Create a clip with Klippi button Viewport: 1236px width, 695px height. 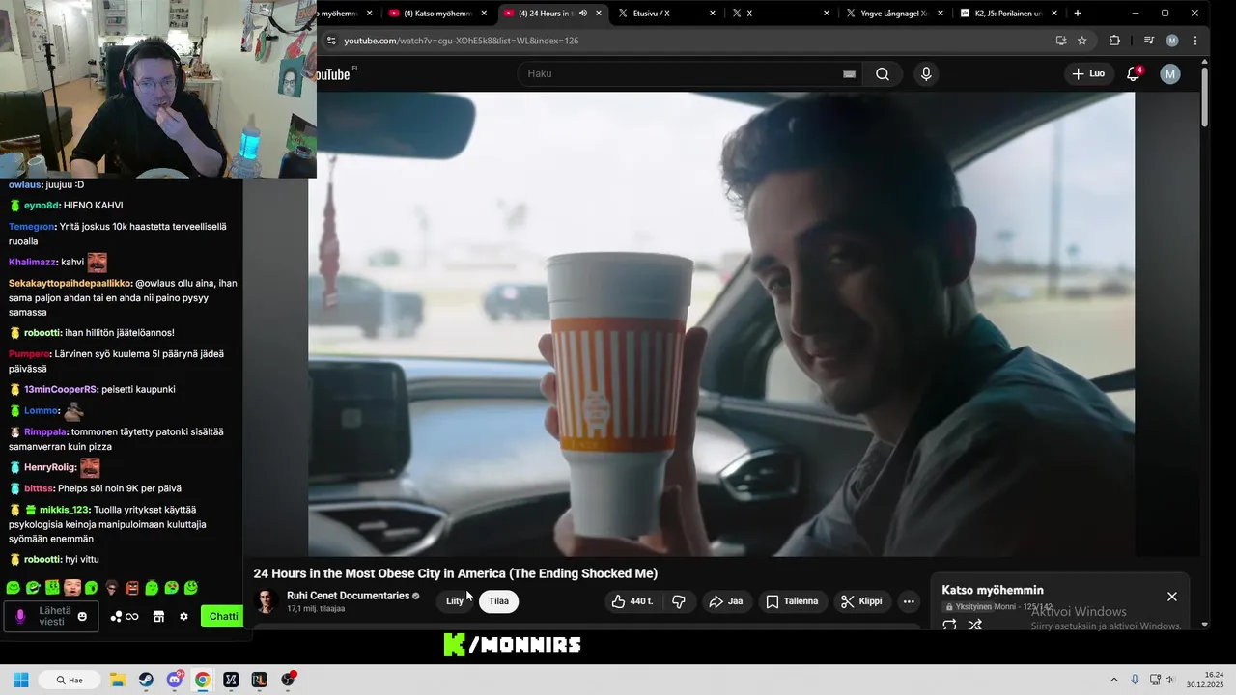(x=861, y=601)
